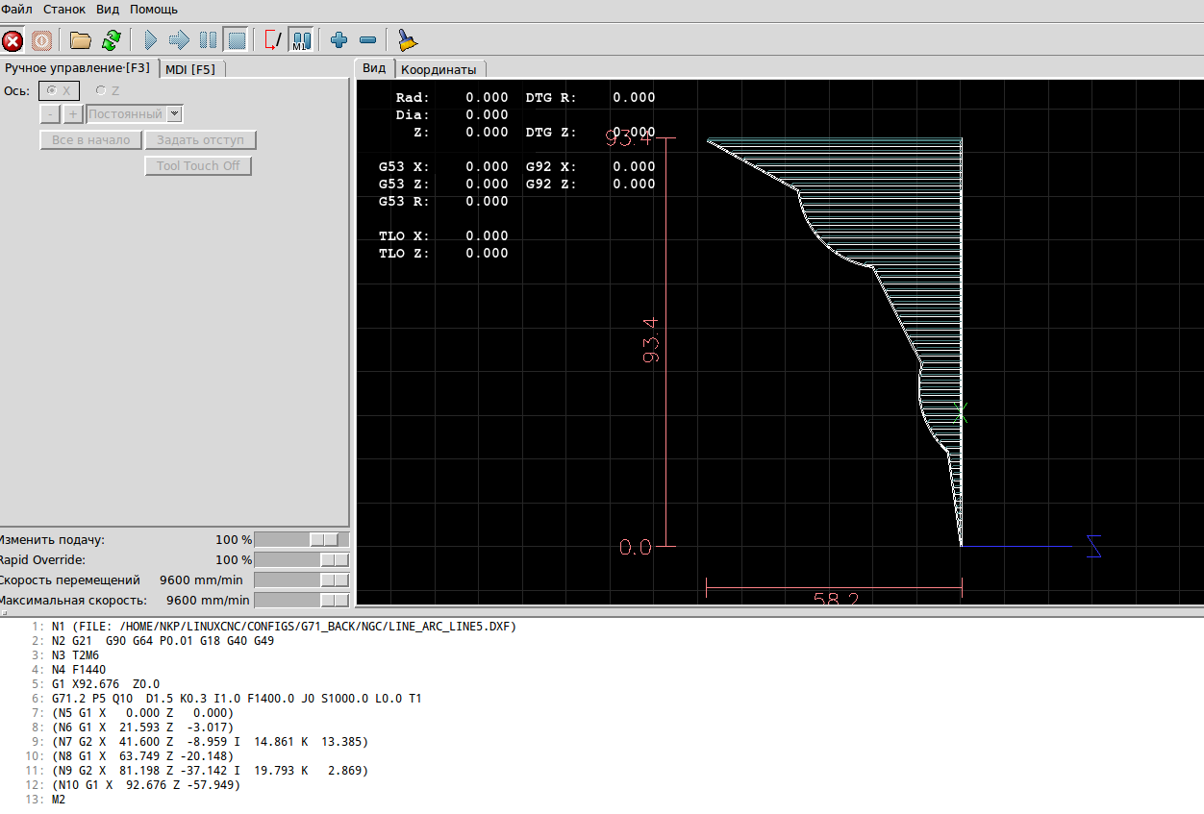Click the Изменить подачу feed override slider

click(301, 540)
